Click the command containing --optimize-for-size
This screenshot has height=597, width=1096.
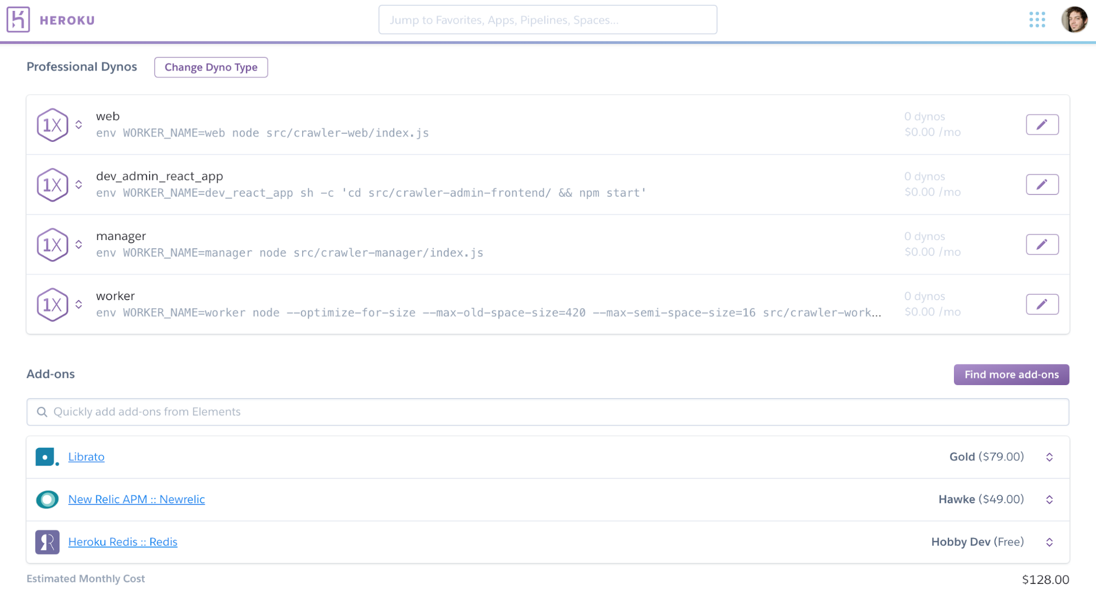click(489, 313)
